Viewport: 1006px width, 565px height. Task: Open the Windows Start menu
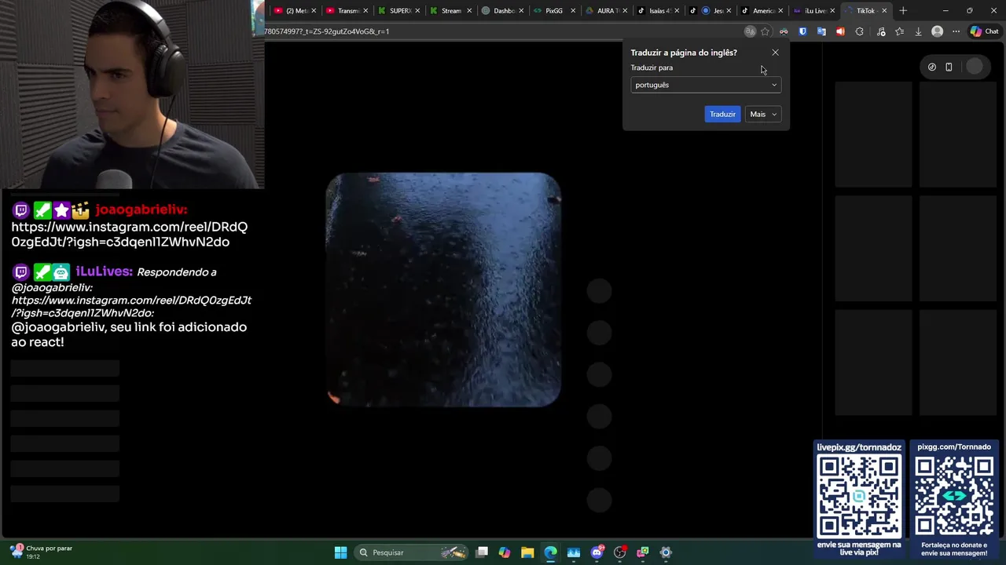tap(340, 552)
